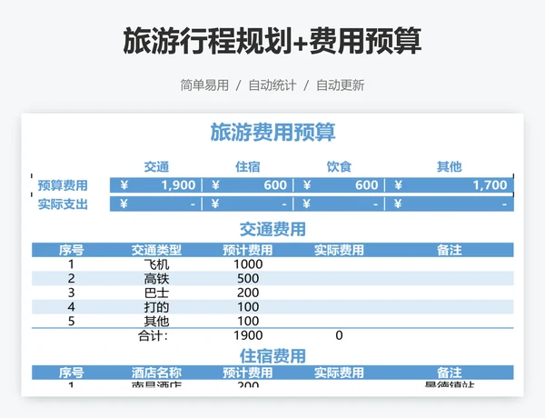Screen dimensions: 545x418
Task: Select "预计费用" header in 住宿费用 table
Action: (247, 373)
